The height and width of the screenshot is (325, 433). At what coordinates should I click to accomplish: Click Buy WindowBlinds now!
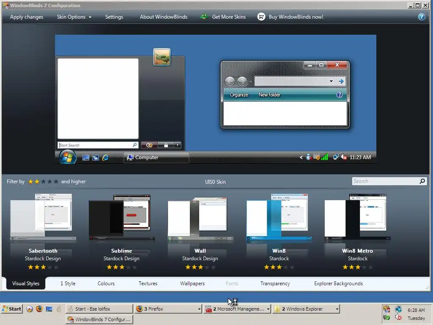[x=296, y=17]
